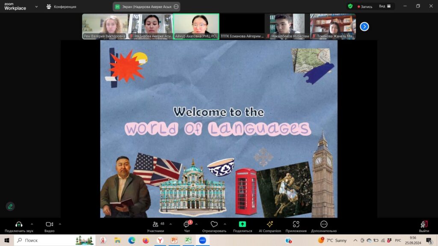Select Надирова Акерке video thumbnail

151,26
